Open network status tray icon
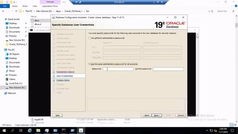The image size is (238, 134). tap(211, 131)
